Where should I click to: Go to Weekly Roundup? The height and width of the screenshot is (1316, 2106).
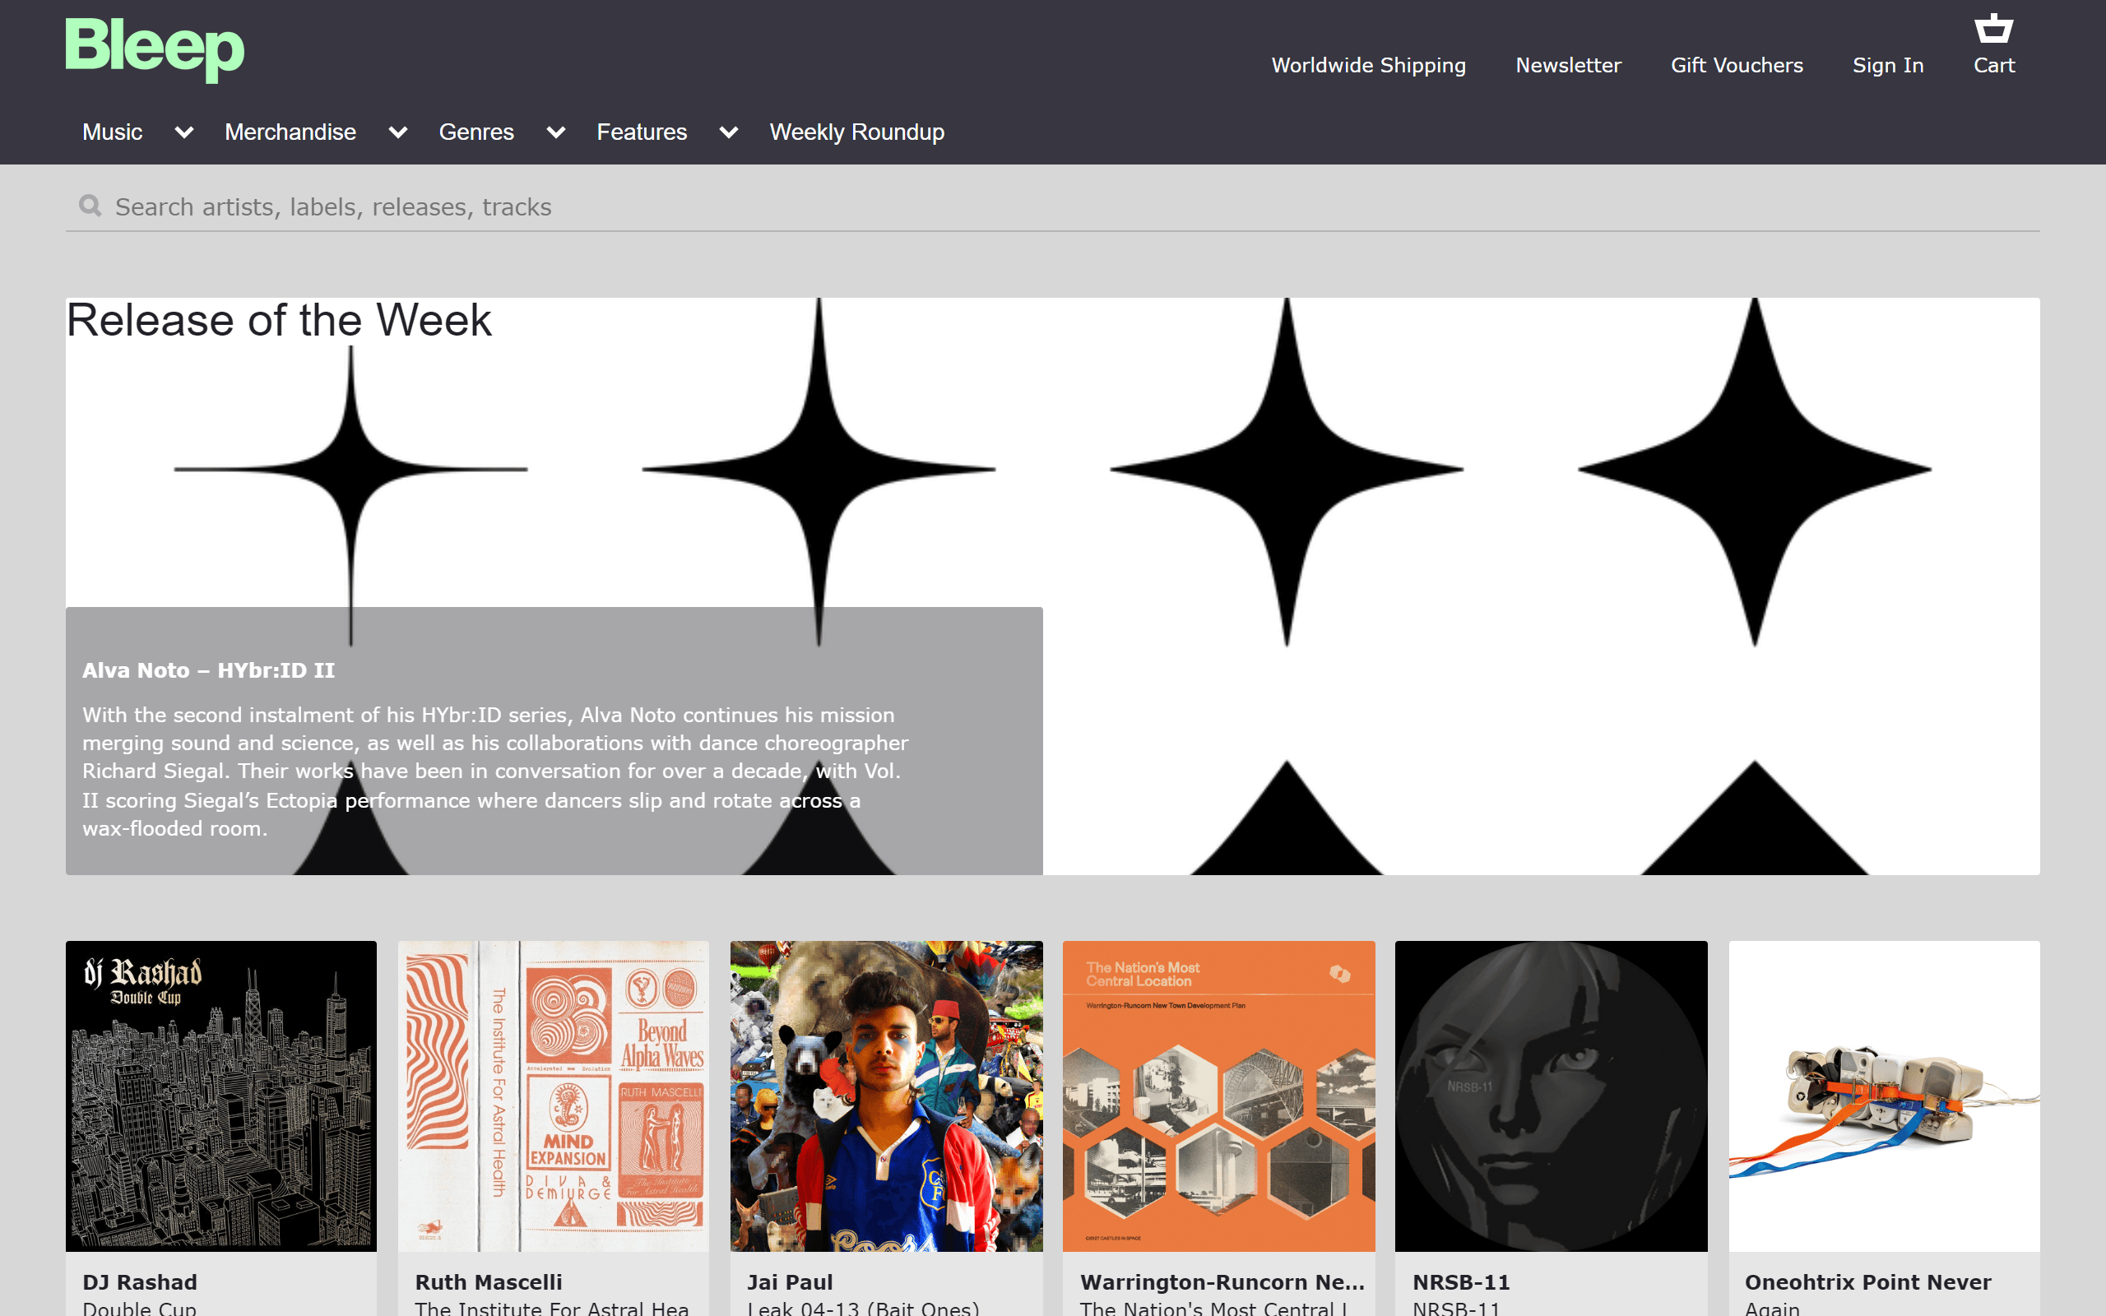click(x=856, y=132)
